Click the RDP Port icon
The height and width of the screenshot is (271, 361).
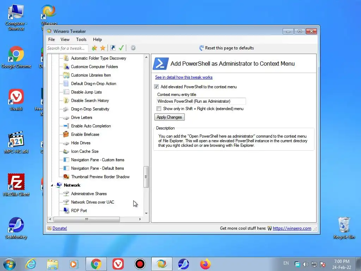click(x=66, y=210)
